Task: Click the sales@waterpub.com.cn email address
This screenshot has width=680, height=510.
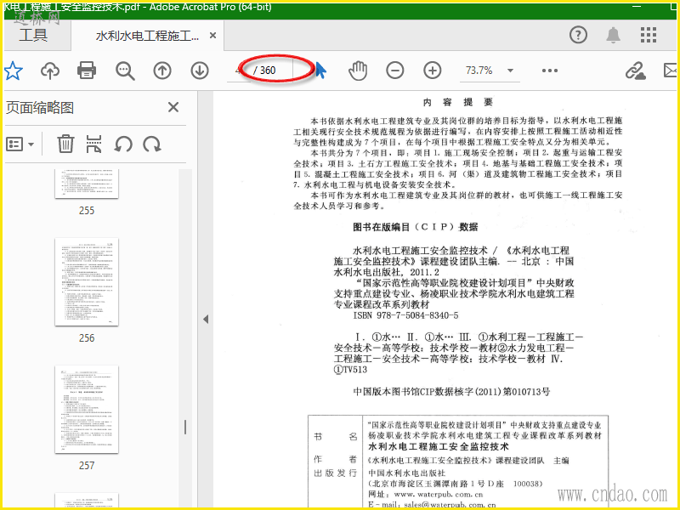Action: pyautogui.click(x=450, y=505)
